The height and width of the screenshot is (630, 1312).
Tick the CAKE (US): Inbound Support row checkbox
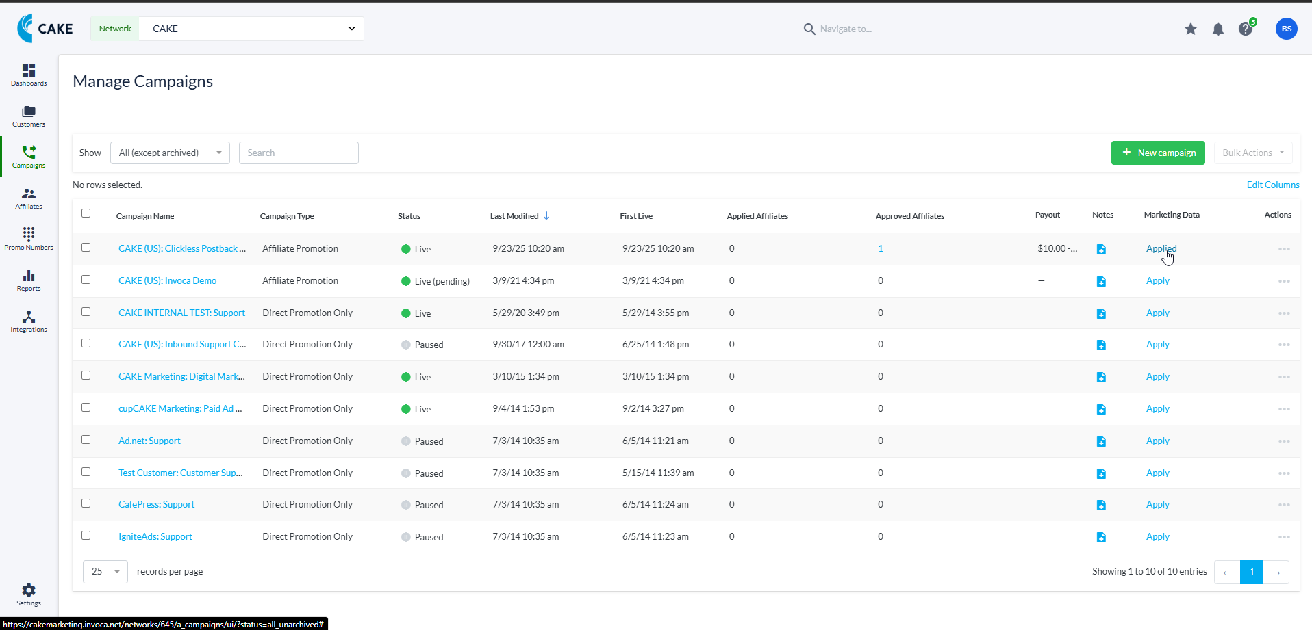(86, 343)
